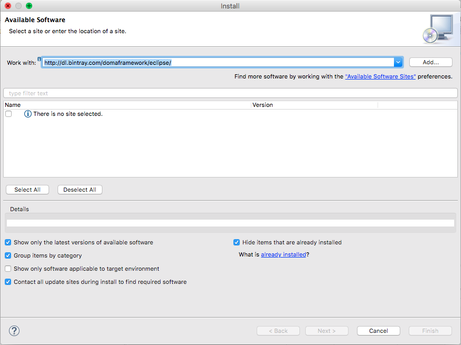Click the small info decorator near Work with
461x345 pixels.
click(39, 59)
